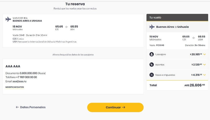This screenshot has width=210, height=120.
Task: Go back to Datos Personales
Action: (31, 107)
